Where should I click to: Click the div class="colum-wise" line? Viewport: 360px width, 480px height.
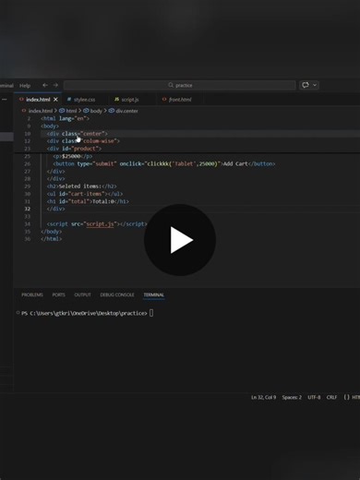pos(83,141)
